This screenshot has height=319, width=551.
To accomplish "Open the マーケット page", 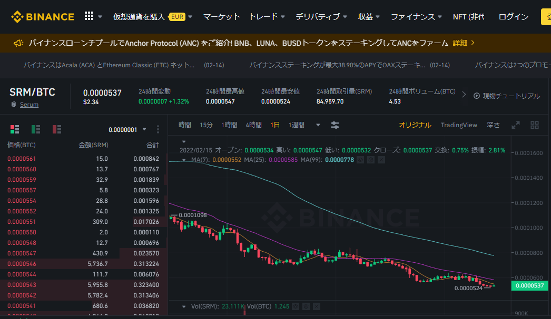I will tap(221, 16).
